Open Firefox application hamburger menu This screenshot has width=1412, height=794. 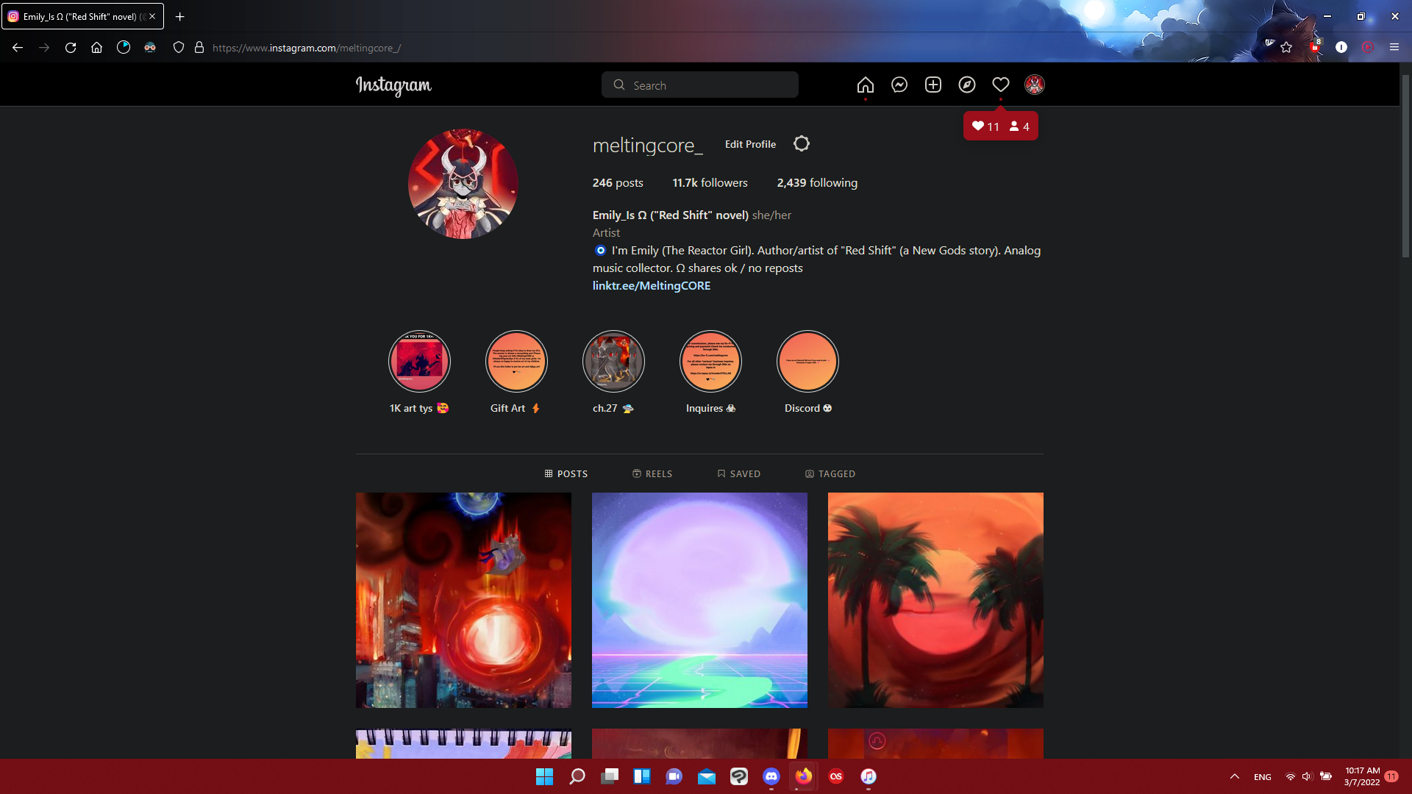point(1394,48)
